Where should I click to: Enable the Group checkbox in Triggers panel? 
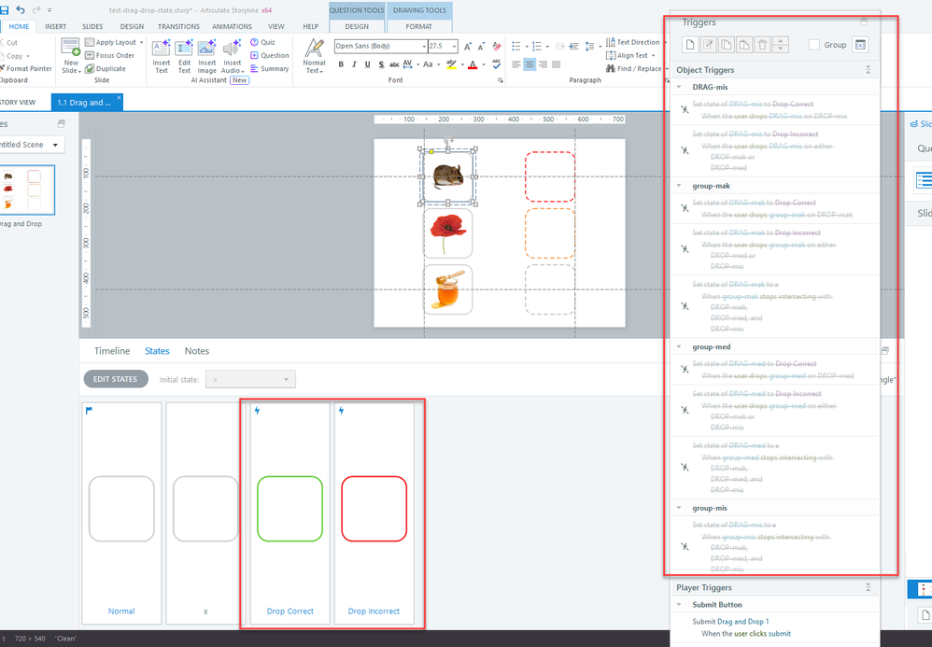(814, 45)
